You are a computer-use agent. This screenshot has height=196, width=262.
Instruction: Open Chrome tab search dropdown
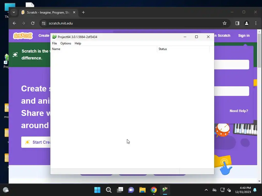click(14, 12)
